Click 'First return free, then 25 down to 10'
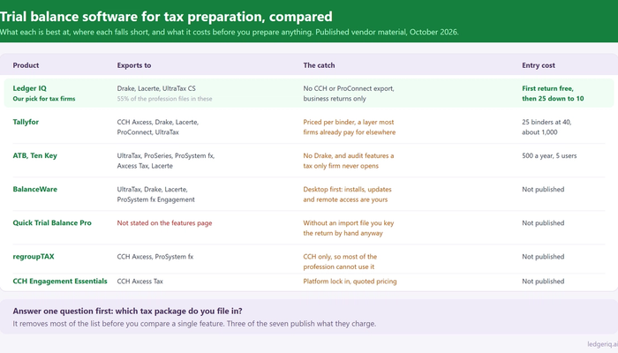This screenshot has width=618, height=353. pos(553,94)
